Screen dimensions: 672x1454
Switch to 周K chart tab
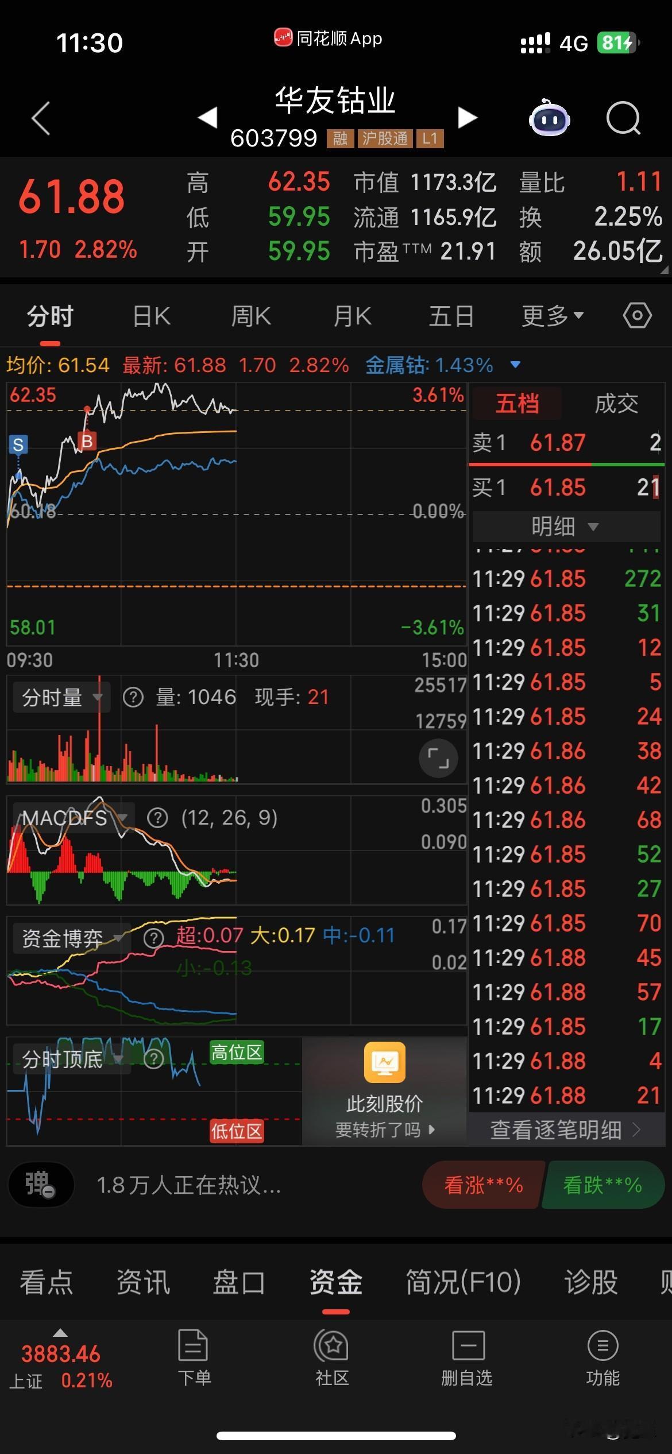coord(250,316)
